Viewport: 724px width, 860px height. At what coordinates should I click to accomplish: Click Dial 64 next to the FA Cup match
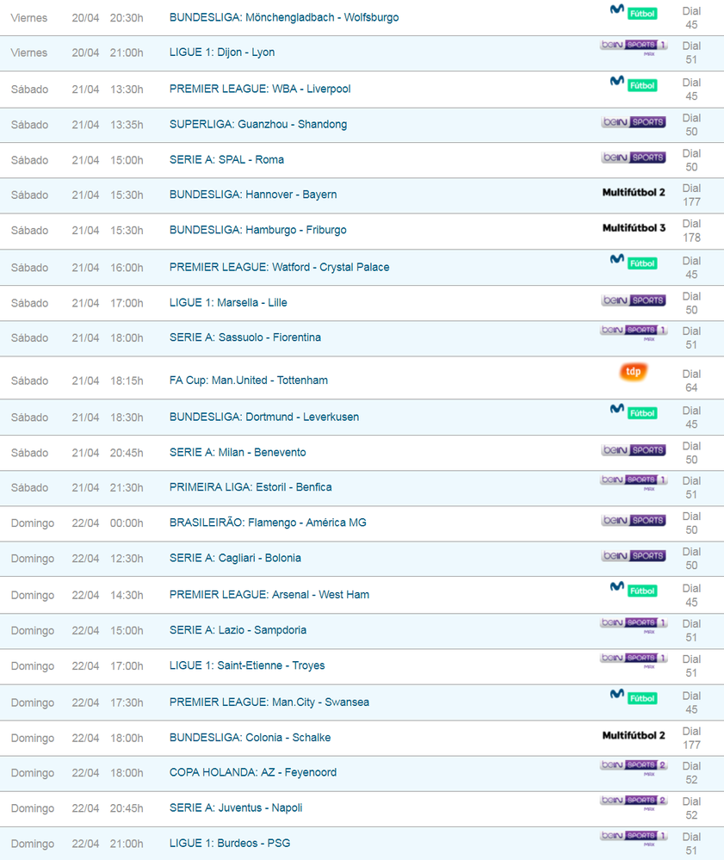click(692, 379)
